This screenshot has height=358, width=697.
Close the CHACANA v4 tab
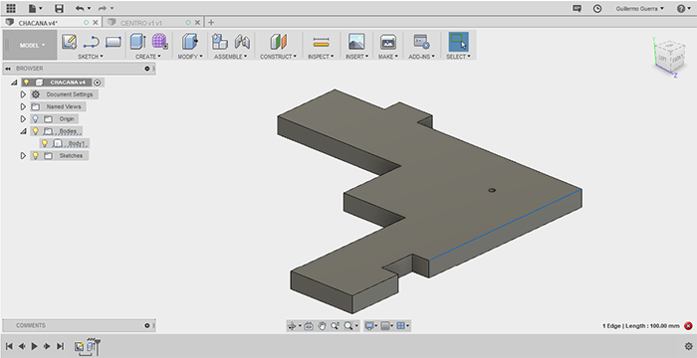pos(96,23)
